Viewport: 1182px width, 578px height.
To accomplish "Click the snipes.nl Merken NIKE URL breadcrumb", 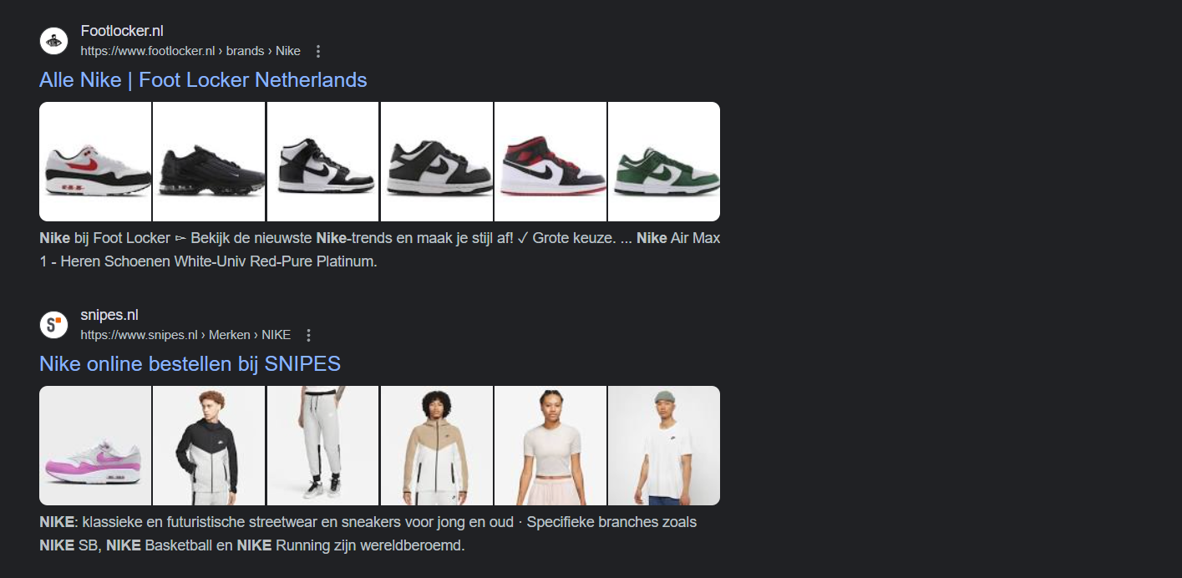I will click(x=185, y=335).
